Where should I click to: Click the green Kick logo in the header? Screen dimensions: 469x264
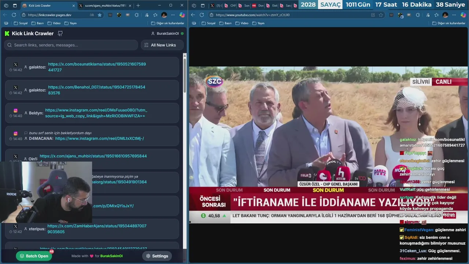point(7,33)
